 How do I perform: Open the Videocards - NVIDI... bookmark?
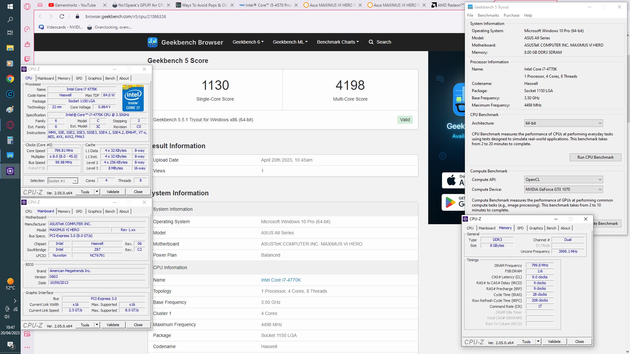pyautogui.click(x=61, y=27)
